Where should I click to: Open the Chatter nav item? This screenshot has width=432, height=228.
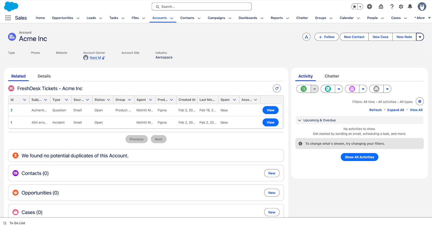click(302, 18)
